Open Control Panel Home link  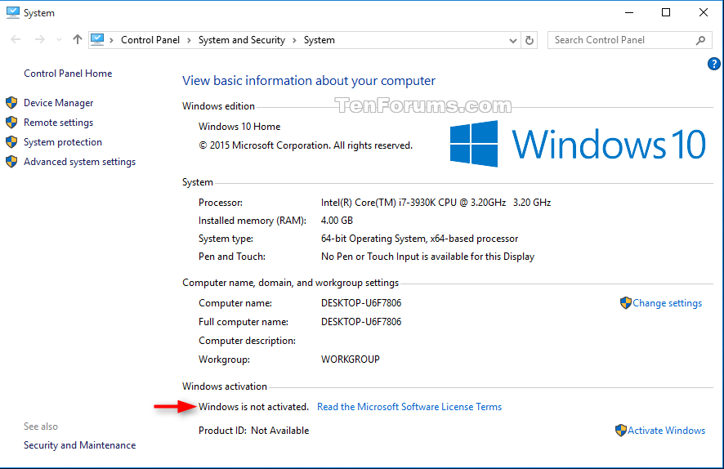(68, 74)
